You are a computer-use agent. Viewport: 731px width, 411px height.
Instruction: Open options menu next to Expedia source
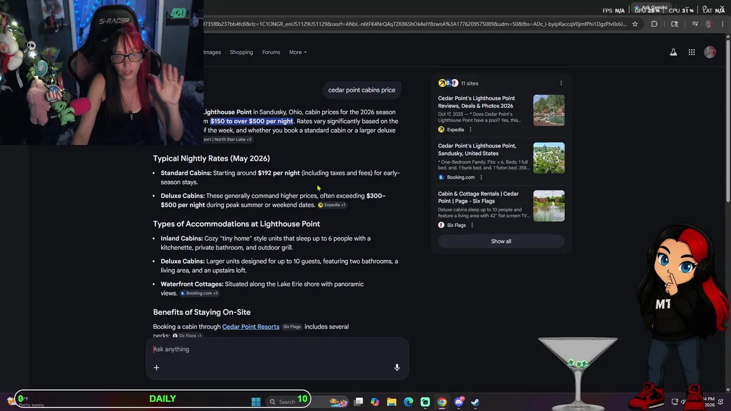click(x=471, y=130)
